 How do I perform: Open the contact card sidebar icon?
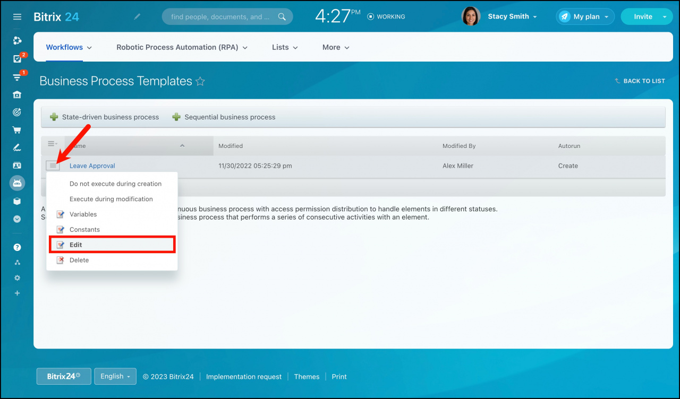(x=17, y=166)
